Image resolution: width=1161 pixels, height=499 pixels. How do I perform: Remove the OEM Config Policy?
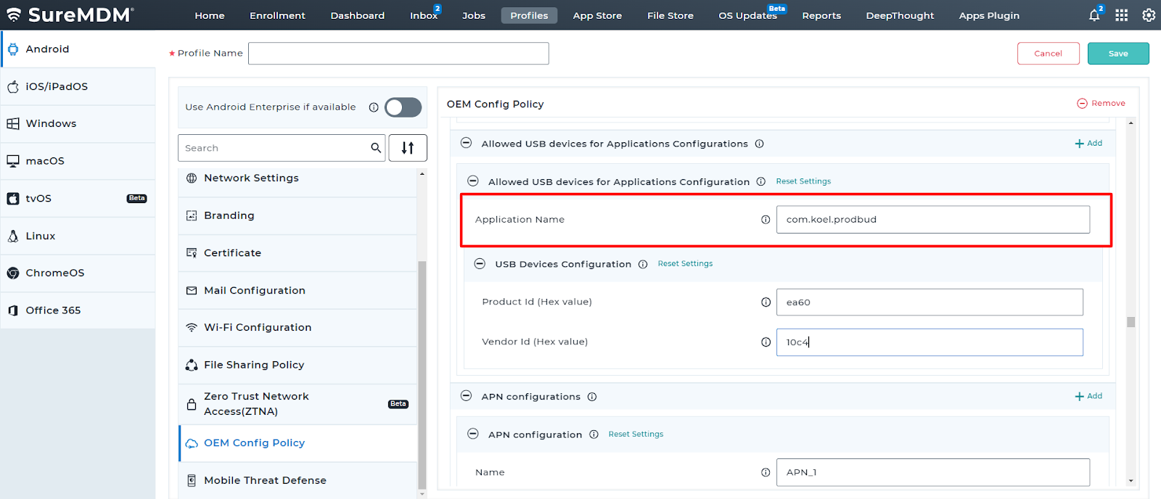(x=1101, y=104)
